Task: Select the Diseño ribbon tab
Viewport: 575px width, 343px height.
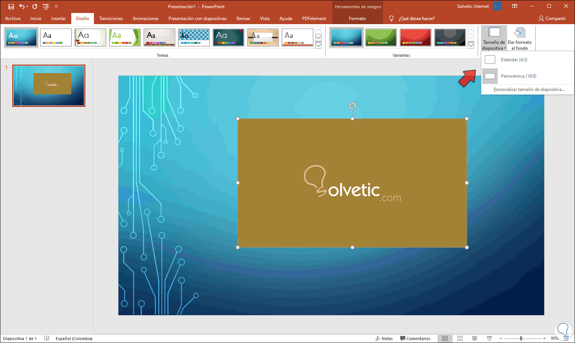Action: click(x=82, y=19)
